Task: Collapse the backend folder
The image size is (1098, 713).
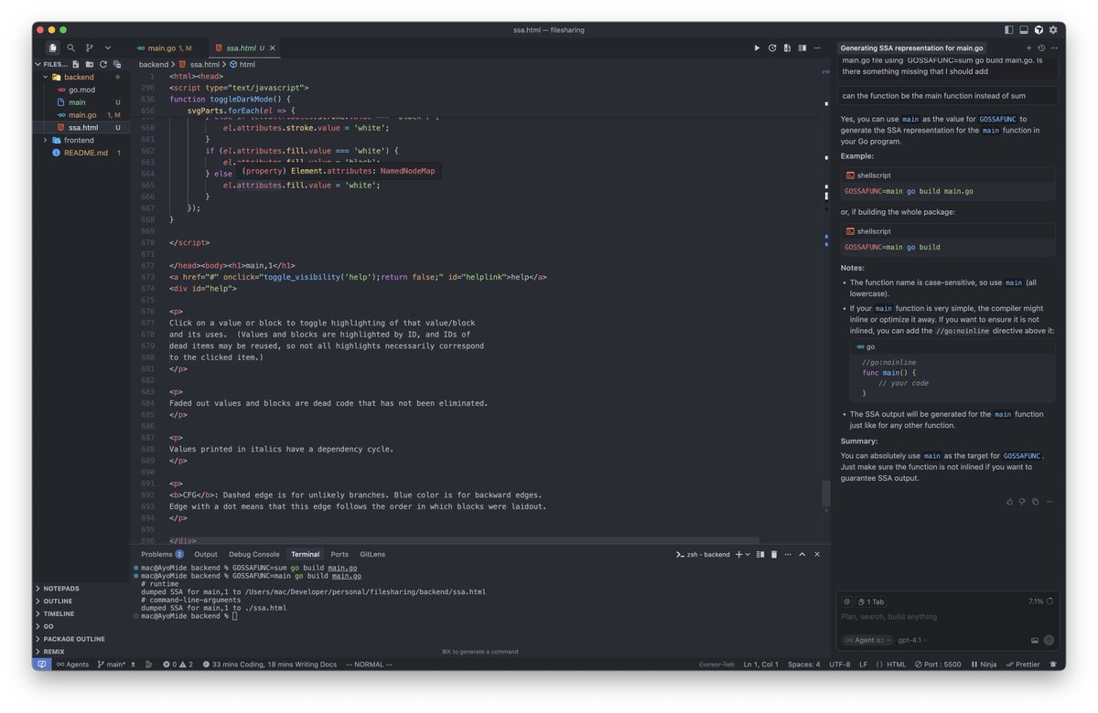Action: click(x=81, y=78)
